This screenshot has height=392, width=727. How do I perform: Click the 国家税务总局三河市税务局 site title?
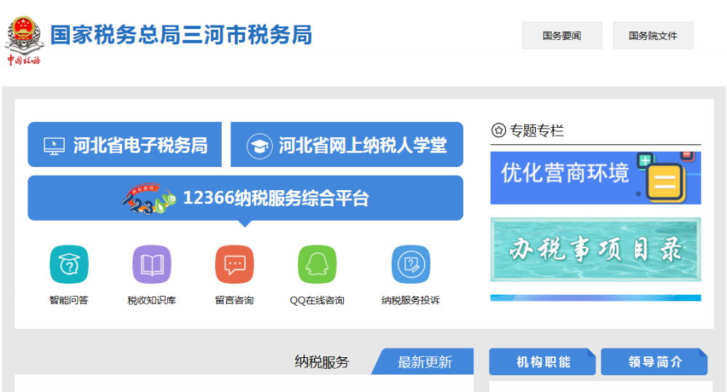(x=181, y=35)
